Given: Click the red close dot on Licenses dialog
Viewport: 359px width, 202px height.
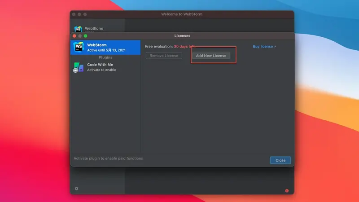Looking at the screenshot, I should [74, 36].
